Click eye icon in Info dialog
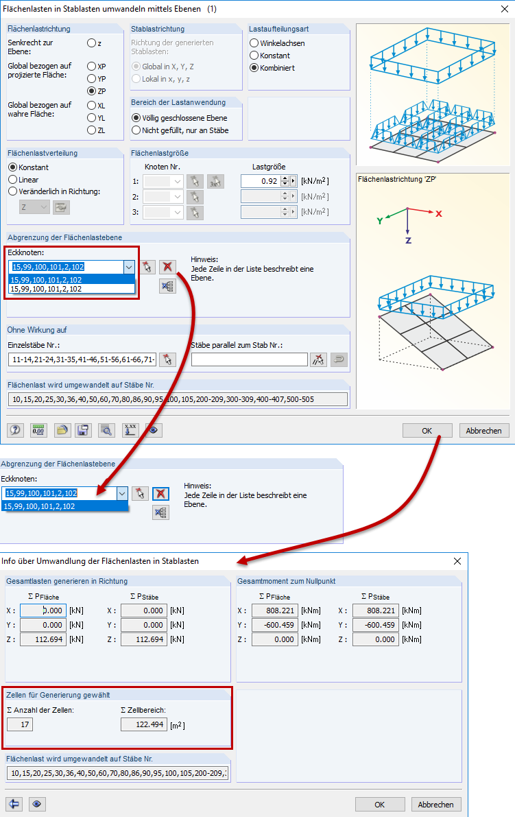The image size is (515, 817). [x=37, y=804]
